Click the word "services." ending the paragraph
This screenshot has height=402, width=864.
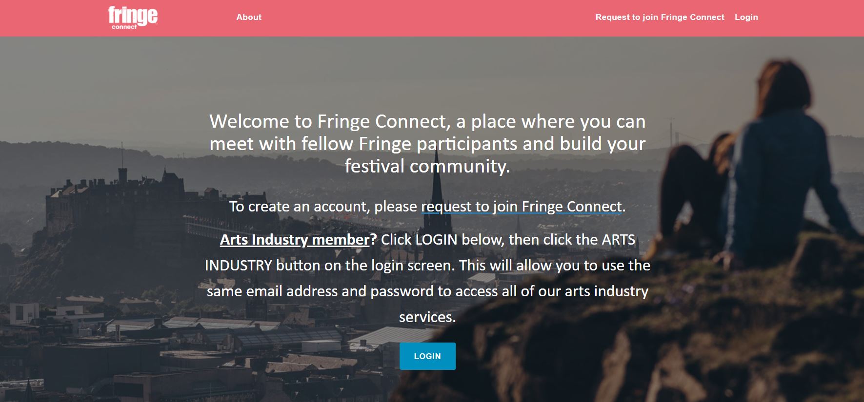pyautogui.click(x=427, y=317)
